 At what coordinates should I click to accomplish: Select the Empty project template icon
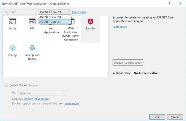tap(13, 21)
